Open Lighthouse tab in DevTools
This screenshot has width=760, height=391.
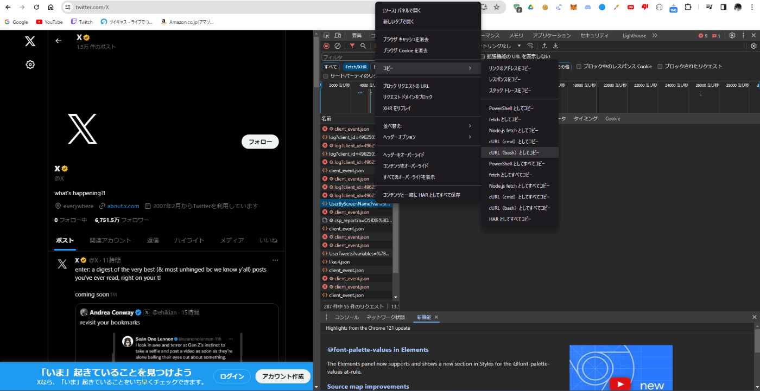point(634,36)
